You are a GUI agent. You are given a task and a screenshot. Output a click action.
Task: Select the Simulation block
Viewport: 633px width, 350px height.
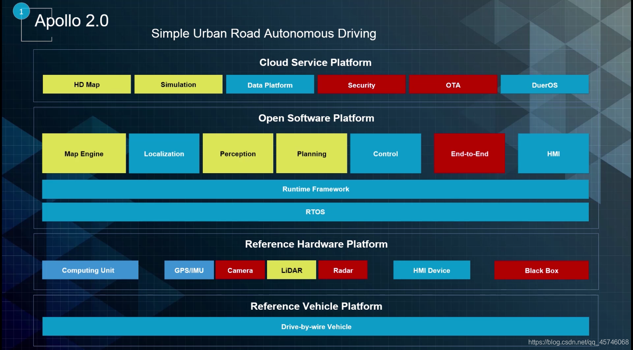click(178, 84)
